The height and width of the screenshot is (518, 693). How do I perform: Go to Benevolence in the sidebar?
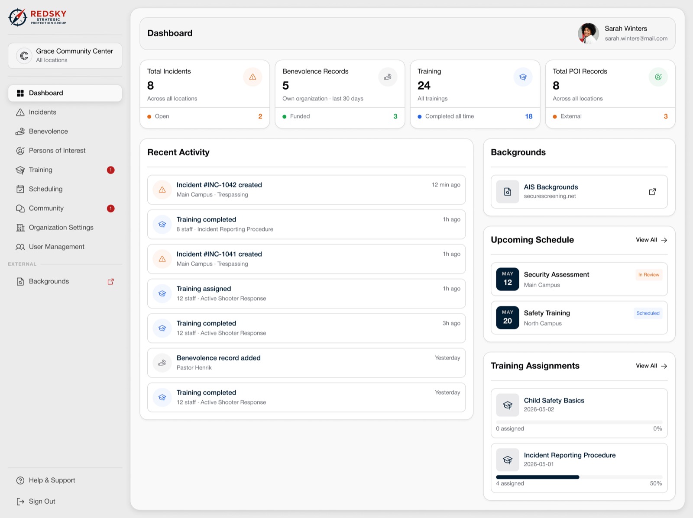[65, 131]
